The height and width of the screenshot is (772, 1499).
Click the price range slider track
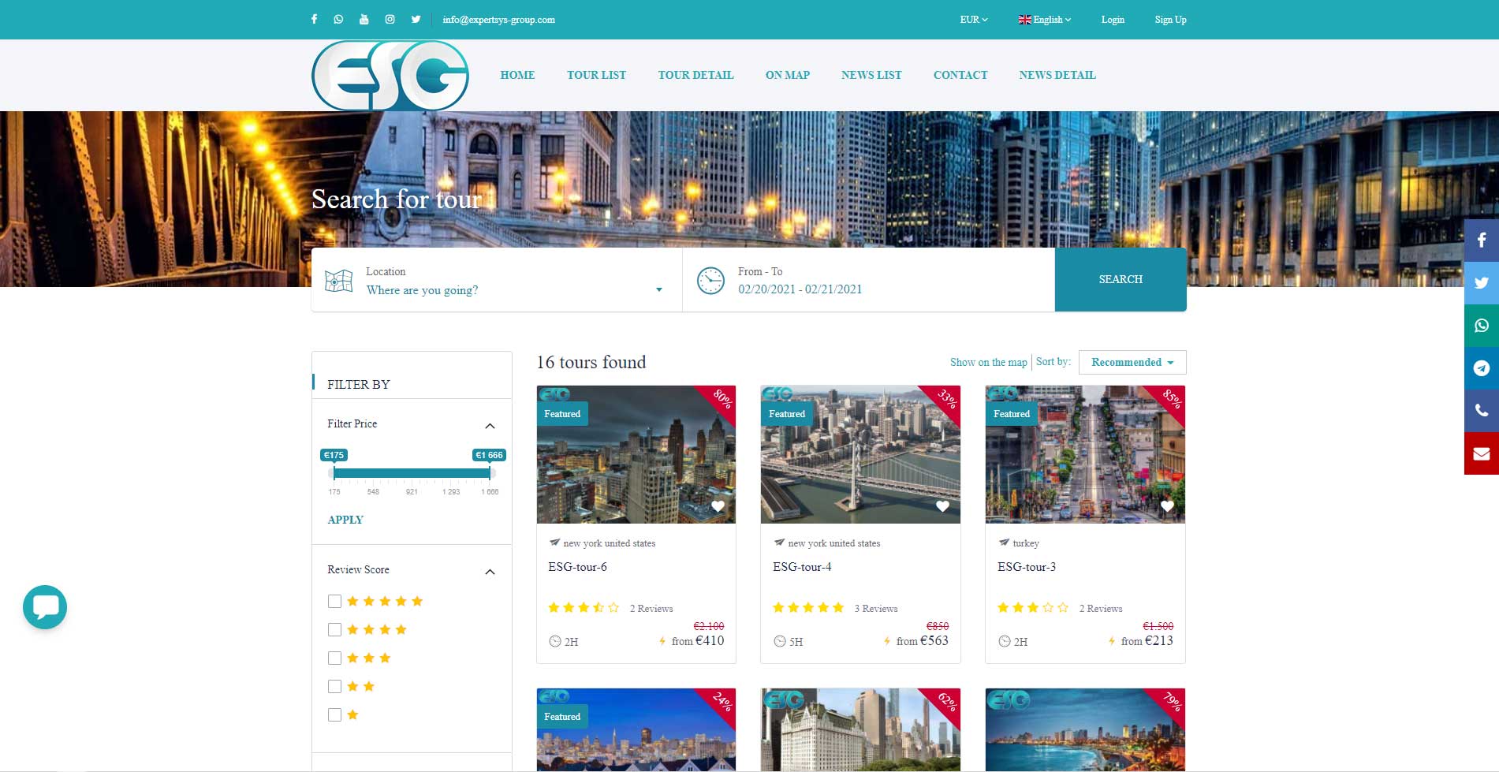click(412, 473)
